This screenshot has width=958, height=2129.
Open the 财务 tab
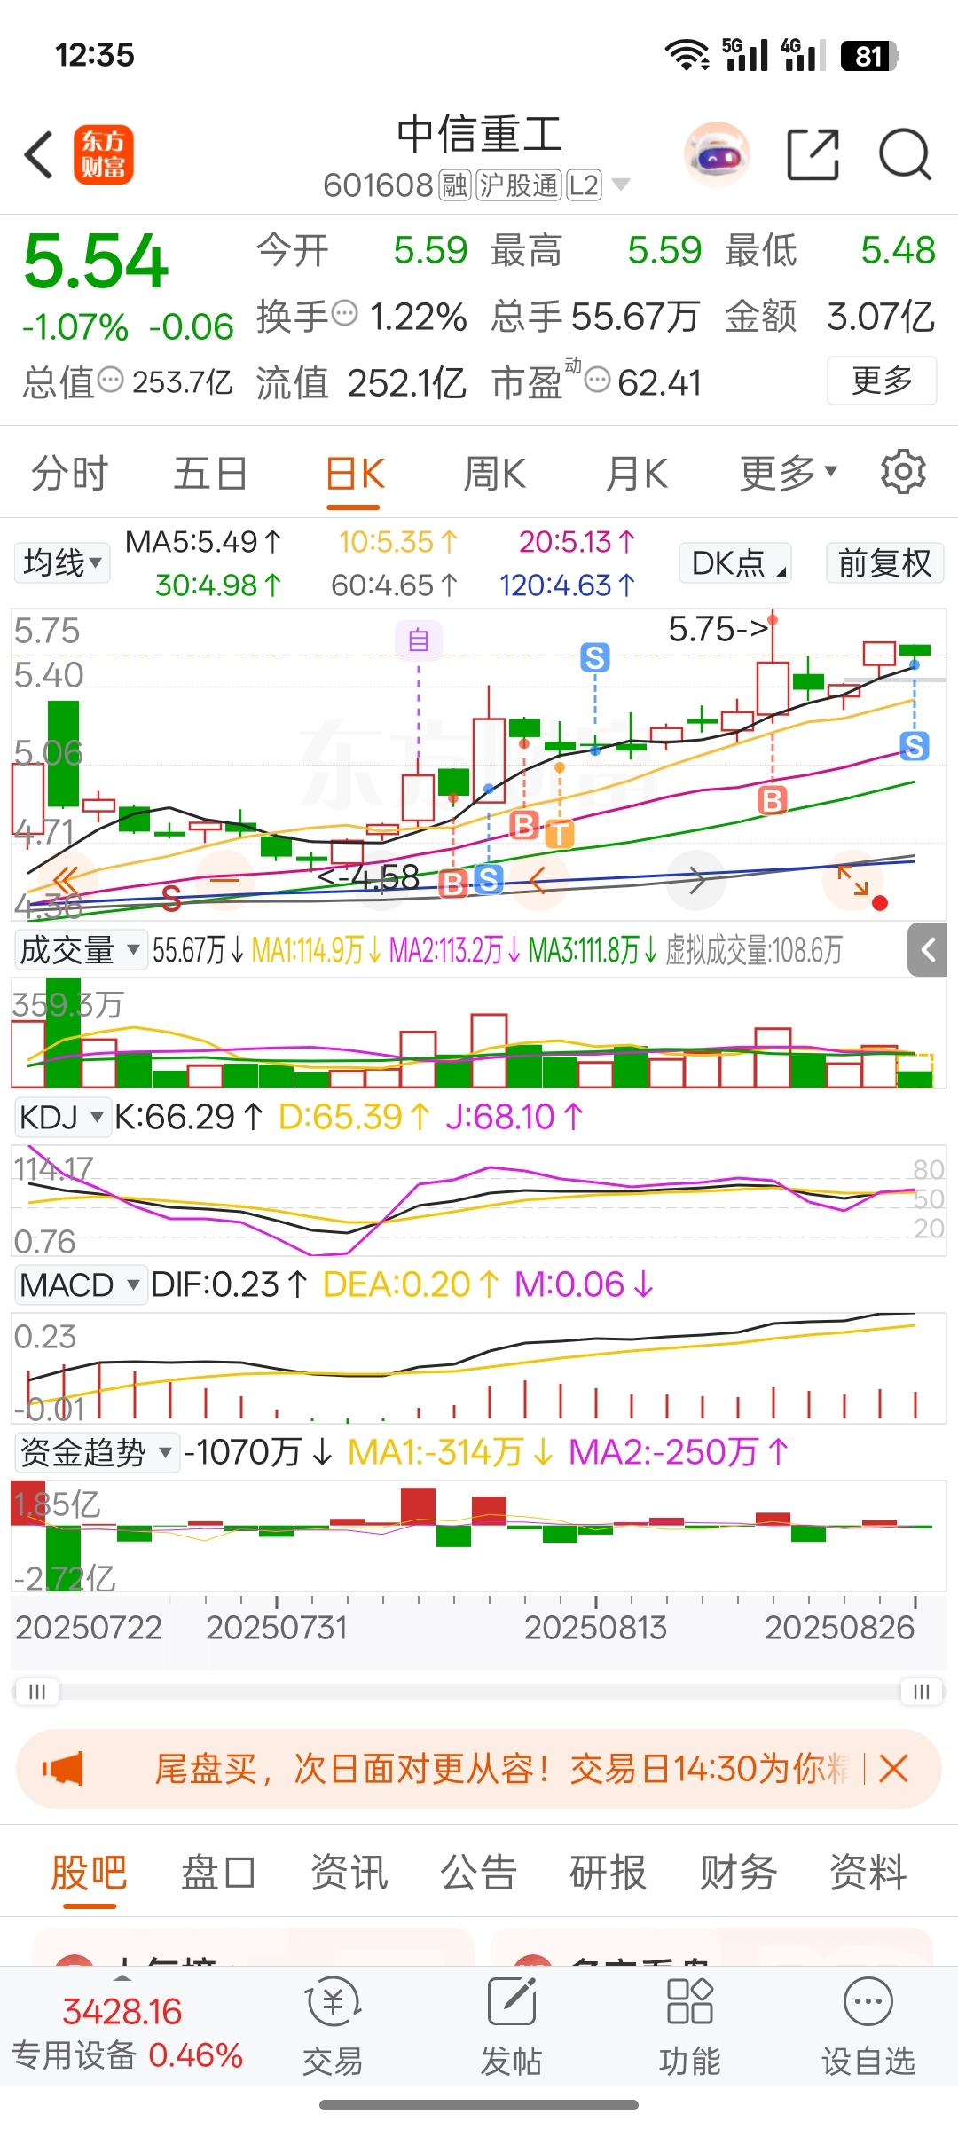coord(738,1873)
